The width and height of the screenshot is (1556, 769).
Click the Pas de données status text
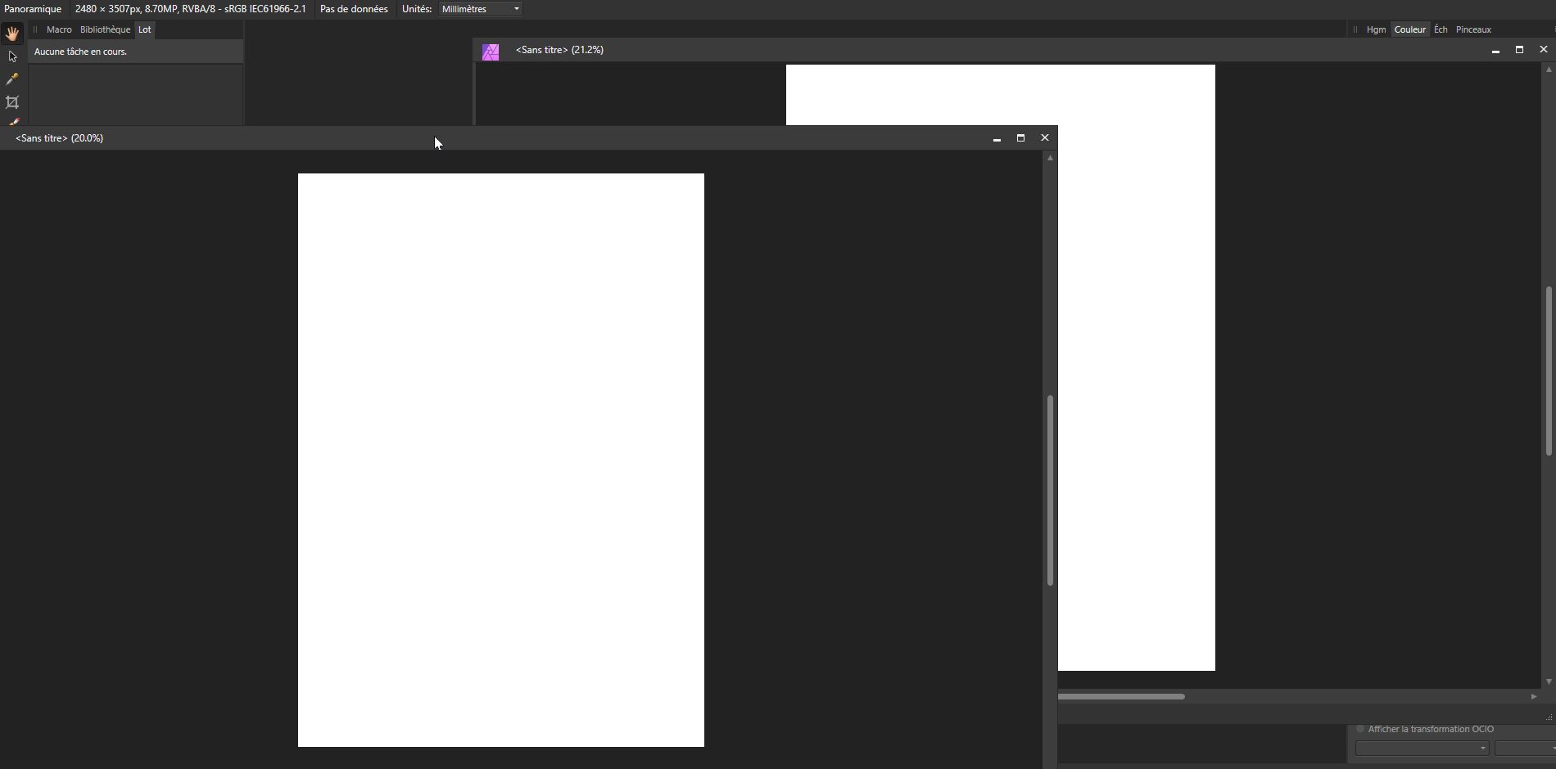pyautogui.click(x=353, y=9)
